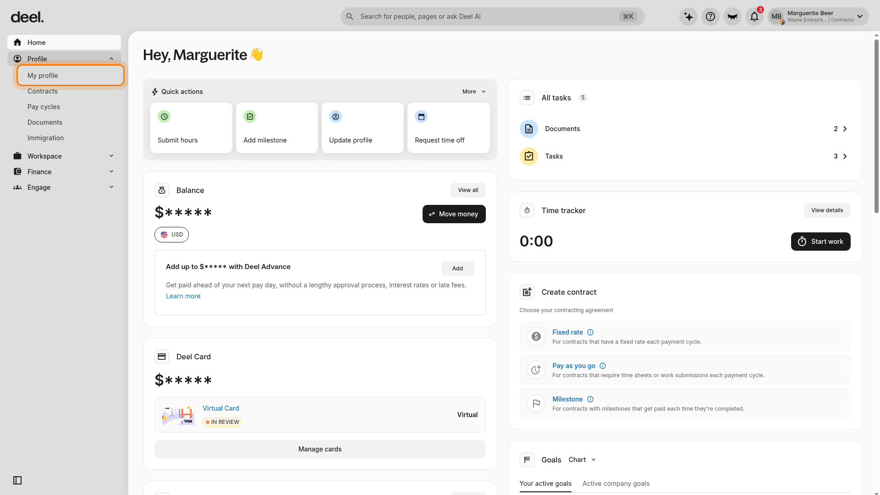Expand the Workspace menu section

[x=111, y=156]
